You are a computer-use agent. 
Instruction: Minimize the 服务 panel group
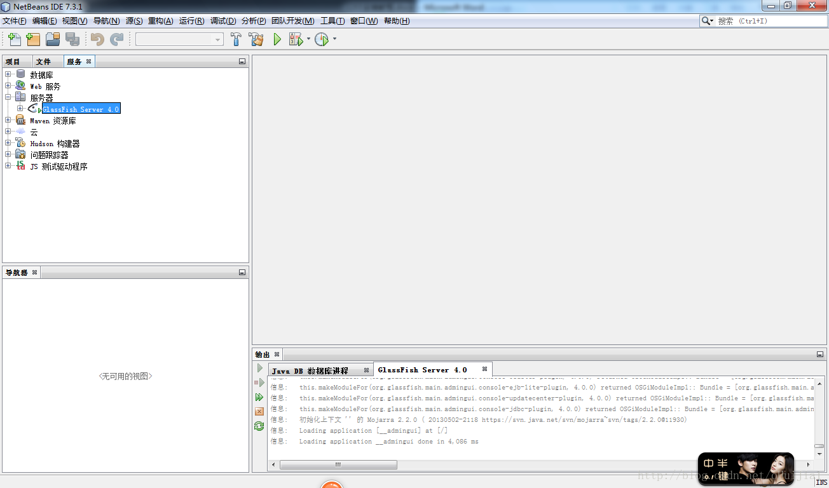(242, 62)
